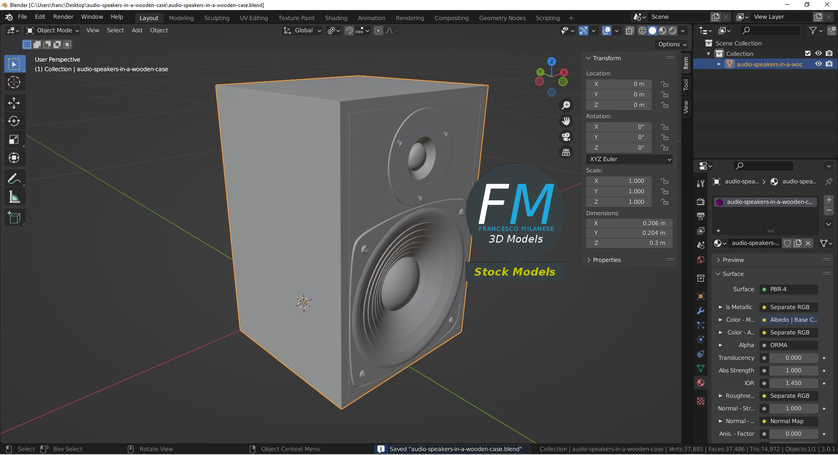Open the XYZ Euler rotation mode dropdown
The width and height of the screenshot is (838, 455).
(x=629, y=159)
